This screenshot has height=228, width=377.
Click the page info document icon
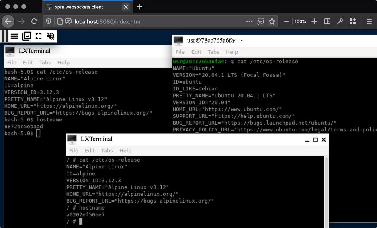60,21
